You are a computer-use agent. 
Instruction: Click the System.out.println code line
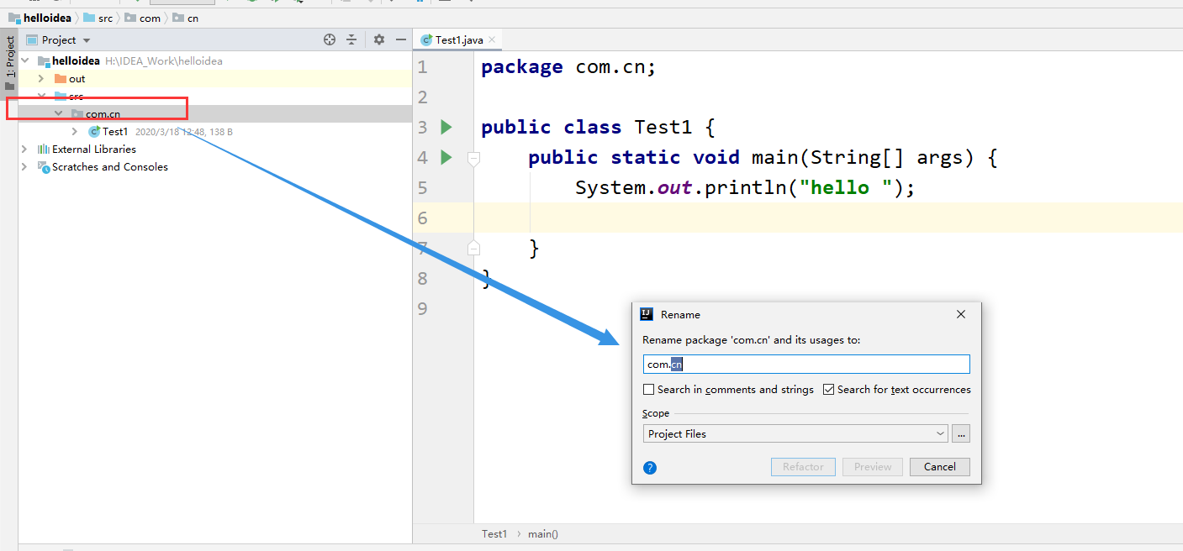(x=745, y=188)
